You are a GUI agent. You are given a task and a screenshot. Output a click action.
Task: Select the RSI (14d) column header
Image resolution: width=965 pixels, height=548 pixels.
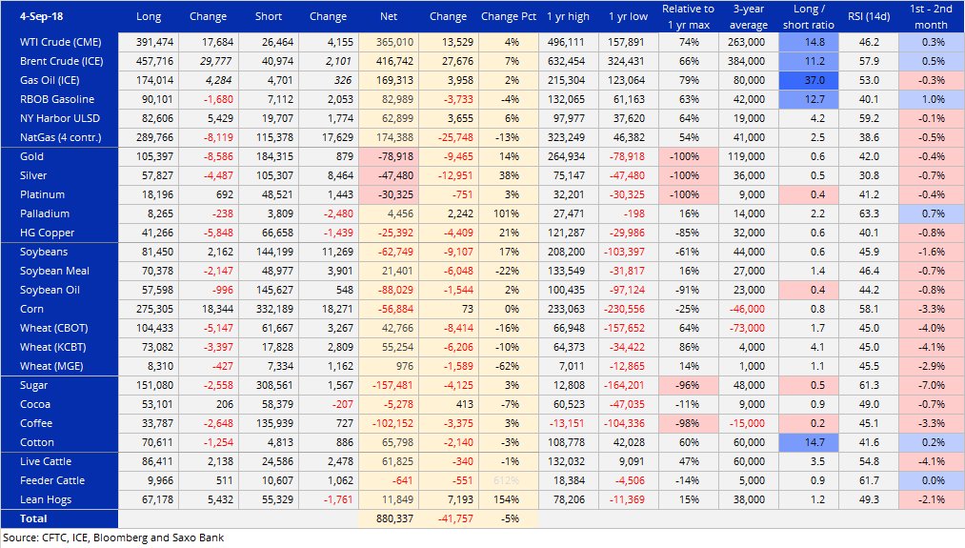pos(868,16)
